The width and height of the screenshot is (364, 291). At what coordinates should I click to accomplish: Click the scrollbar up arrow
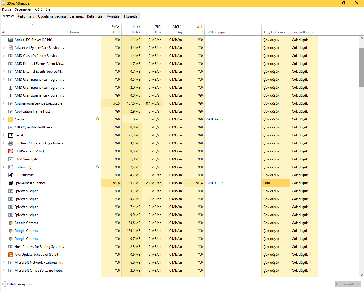coord(361,38)
